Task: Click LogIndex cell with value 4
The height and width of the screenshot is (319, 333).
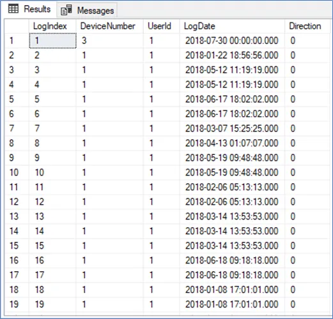Action: (x=52, y=85)
